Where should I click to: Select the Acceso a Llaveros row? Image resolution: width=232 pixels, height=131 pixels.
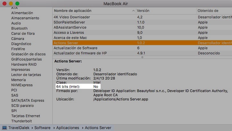142,33
